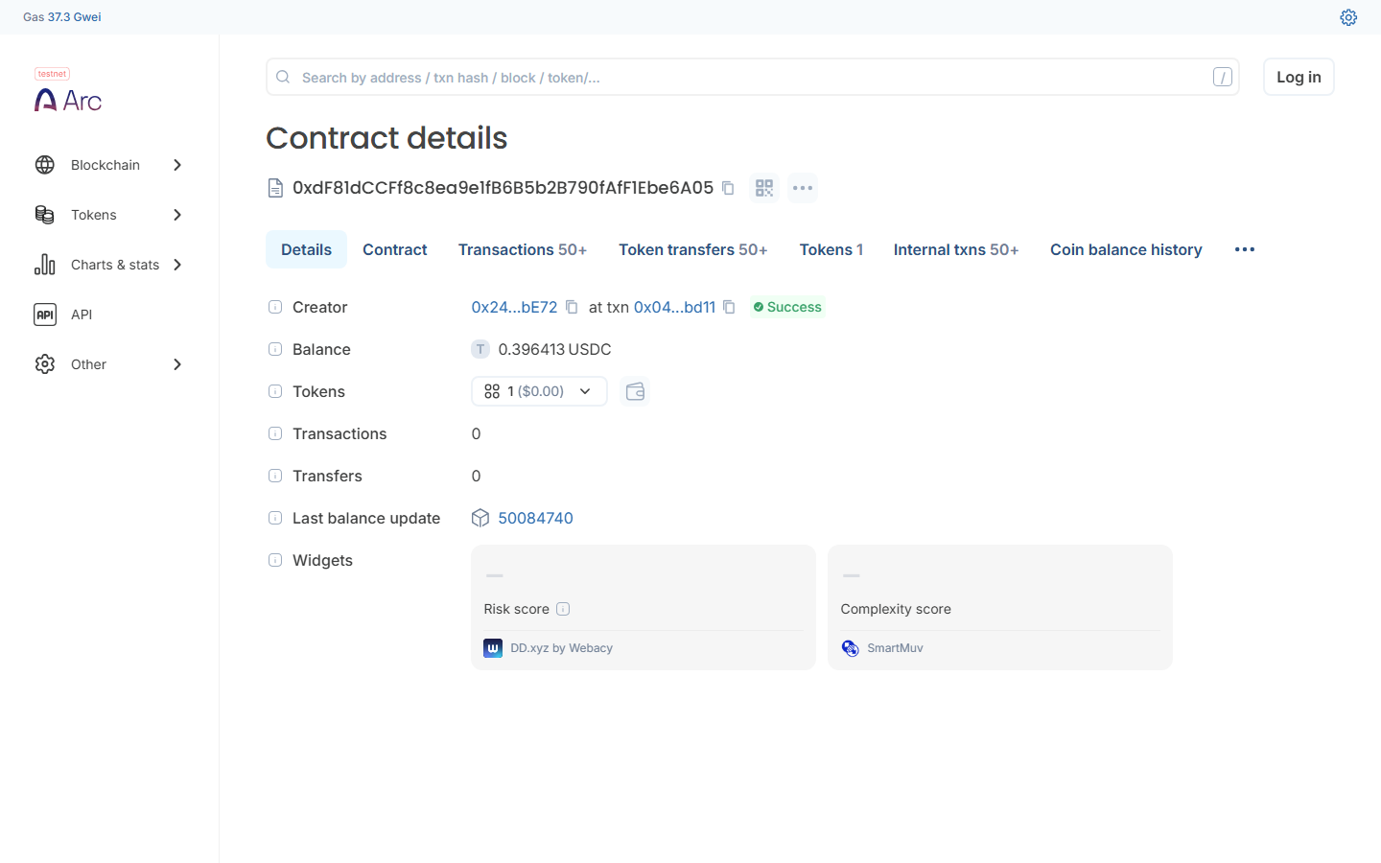Screen dimensions: 1381x863
Task: Switch to the Contract tab
Action: (395, 249)
